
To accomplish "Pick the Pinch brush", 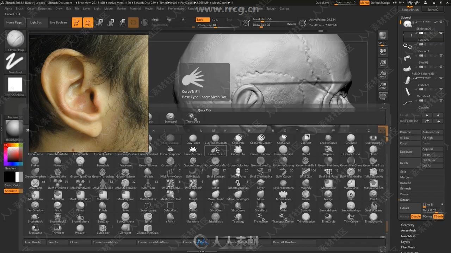I will coord(58,207).
